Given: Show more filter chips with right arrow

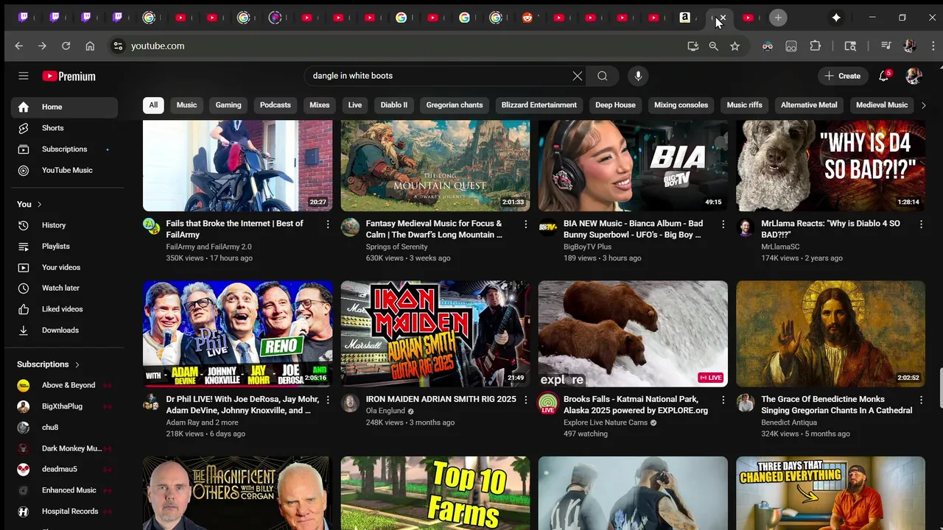Looking at the screenshot, I should [923, 105].
